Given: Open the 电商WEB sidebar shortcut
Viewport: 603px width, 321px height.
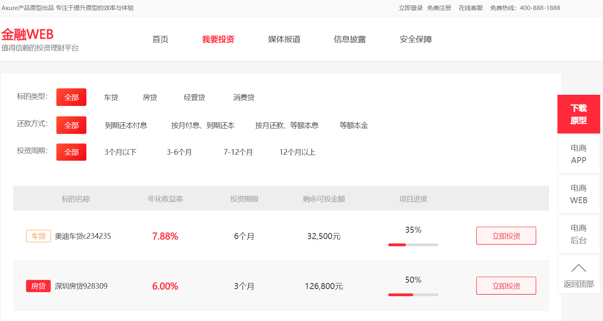Looking at the screenshot, I should click(x=579, y=194).
